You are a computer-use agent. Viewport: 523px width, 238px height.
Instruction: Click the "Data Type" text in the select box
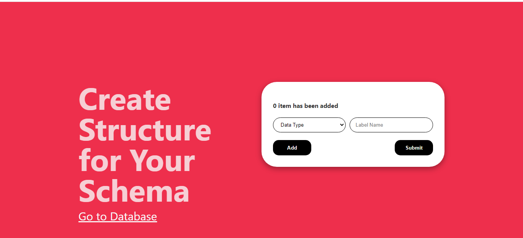pyautogui.click(x=292, y=125)
